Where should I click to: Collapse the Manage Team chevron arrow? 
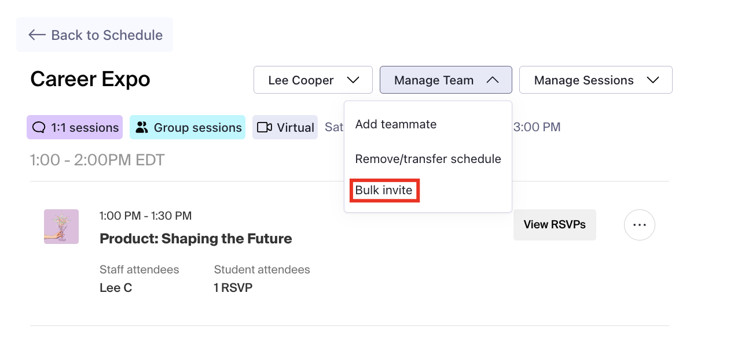493,80
